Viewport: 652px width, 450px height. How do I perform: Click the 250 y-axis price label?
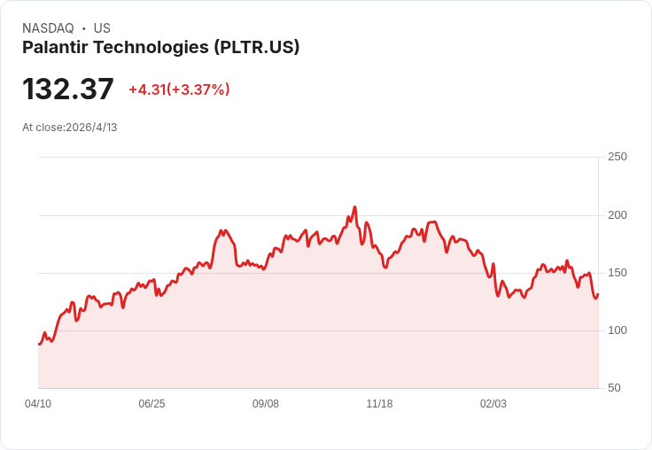(617, 157)
